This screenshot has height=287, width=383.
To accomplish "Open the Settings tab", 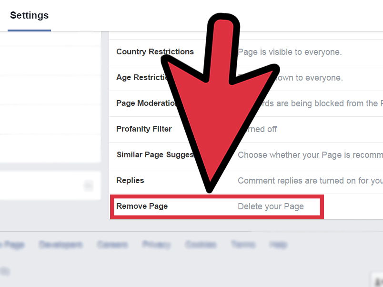I will (x=30, y=15).
